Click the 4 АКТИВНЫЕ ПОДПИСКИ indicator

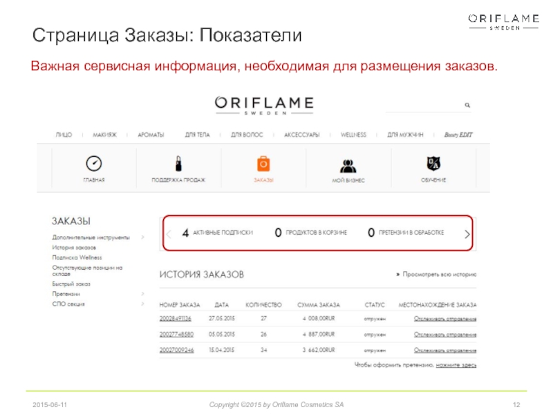point(218,233)
